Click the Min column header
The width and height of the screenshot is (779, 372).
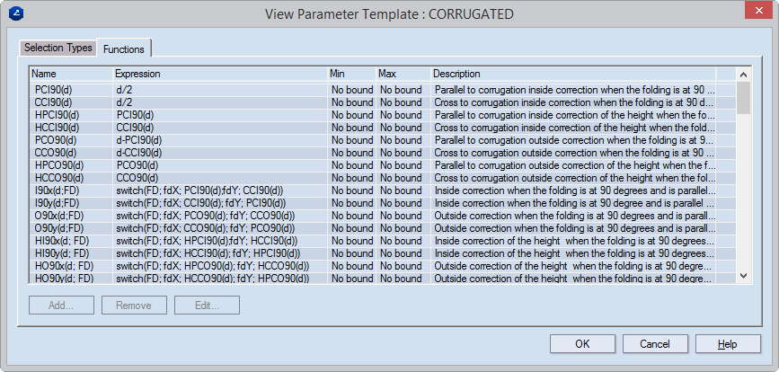(x=350, y=74)
